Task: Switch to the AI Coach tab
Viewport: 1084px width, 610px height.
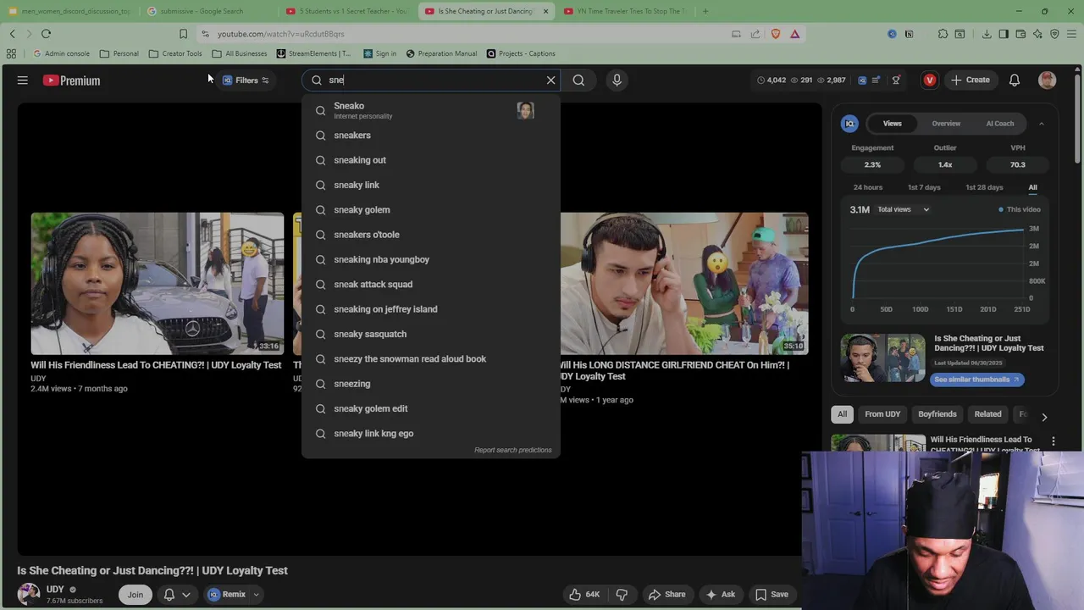Action: coord(999,124)
